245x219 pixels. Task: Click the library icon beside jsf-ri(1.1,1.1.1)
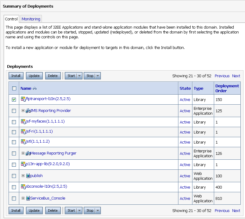click(23, 131)
